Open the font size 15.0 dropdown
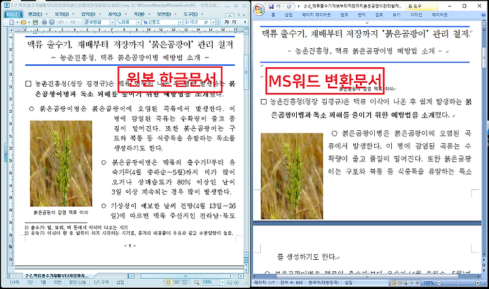The image size is (489, 289). (213, 22)
